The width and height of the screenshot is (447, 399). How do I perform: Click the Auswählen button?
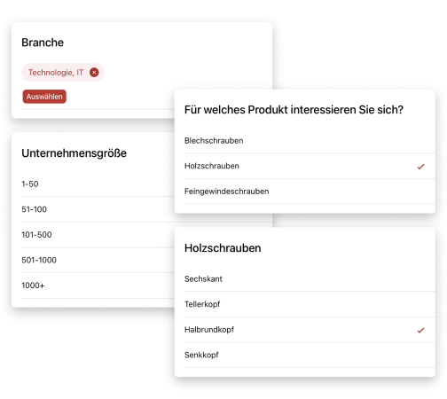pyautogui.click(x=44, y=97)
